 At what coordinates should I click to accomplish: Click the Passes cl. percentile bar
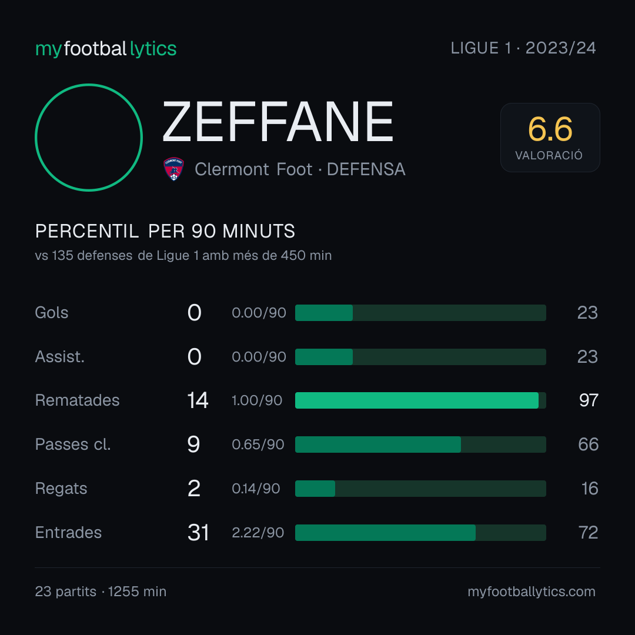(420, 444)
